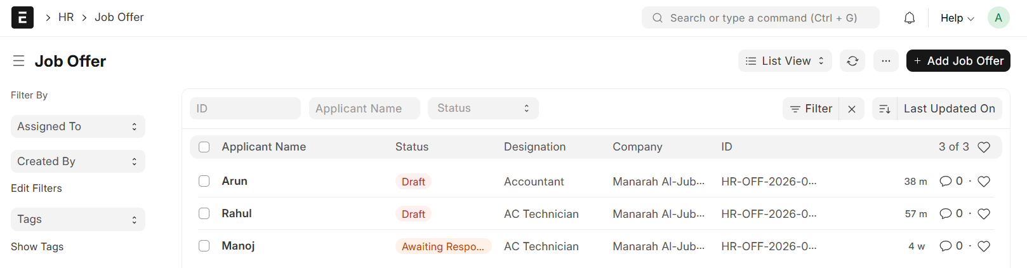Click the Edit Filters link

[x=36, y=188]
